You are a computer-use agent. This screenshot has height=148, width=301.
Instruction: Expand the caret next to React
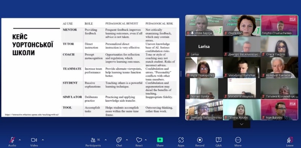(146, 140)
